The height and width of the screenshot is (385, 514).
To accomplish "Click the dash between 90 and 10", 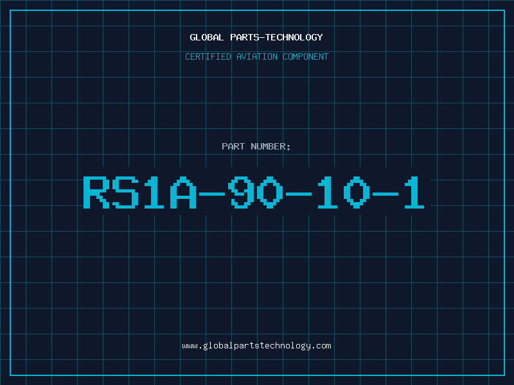I will (x=299, y=194).
